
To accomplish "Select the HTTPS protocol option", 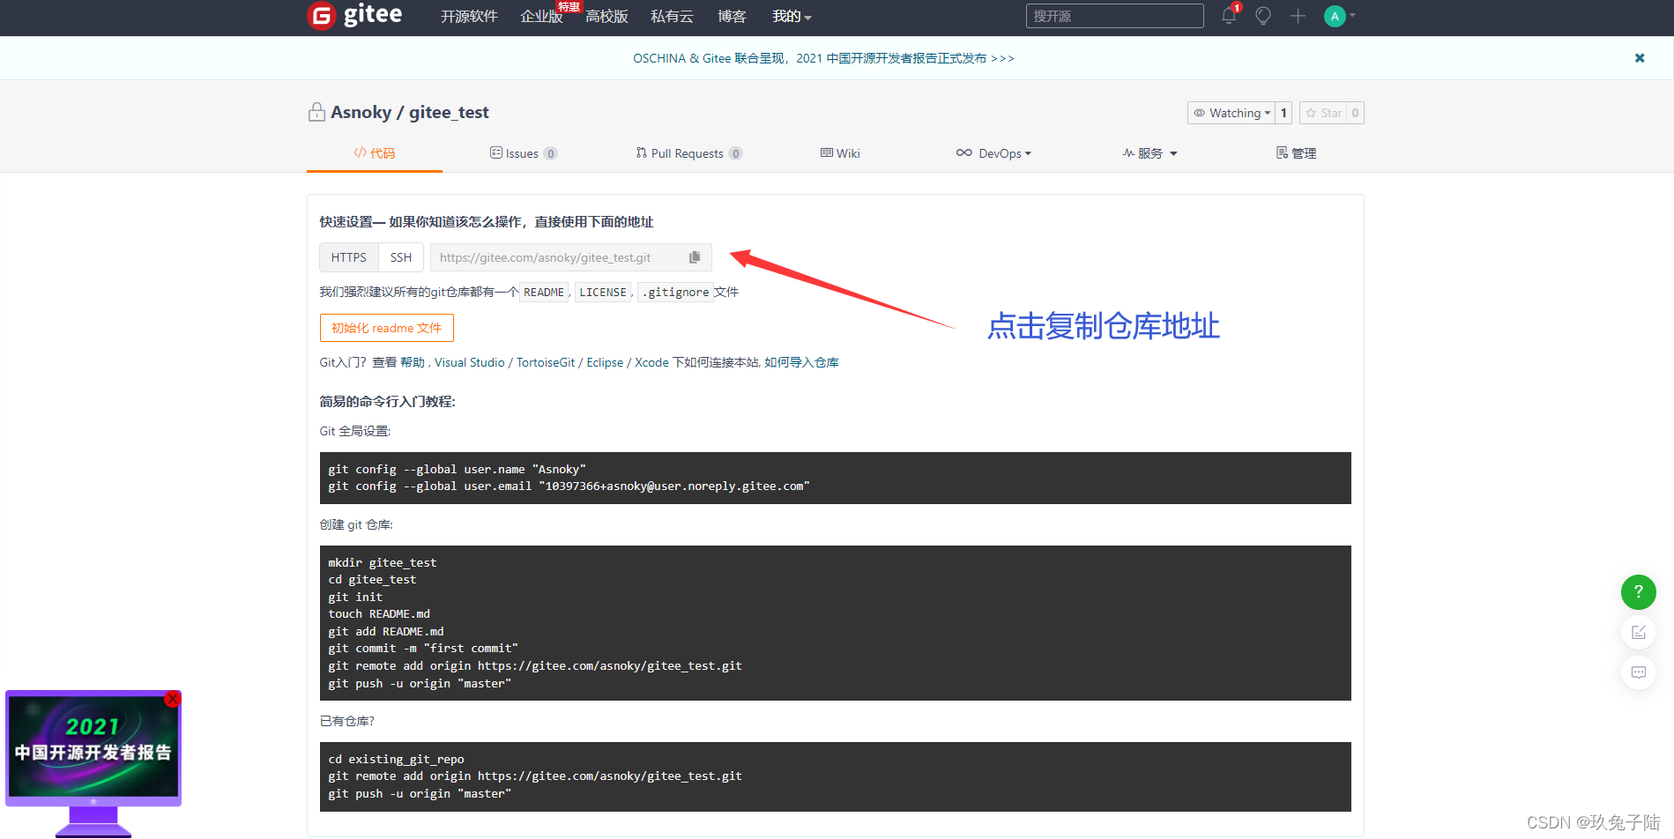I will (349, 257).
